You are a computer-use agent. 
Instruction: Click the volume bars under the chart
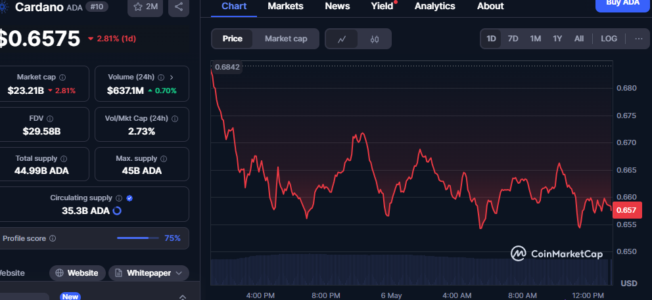[x=411, y=269]
